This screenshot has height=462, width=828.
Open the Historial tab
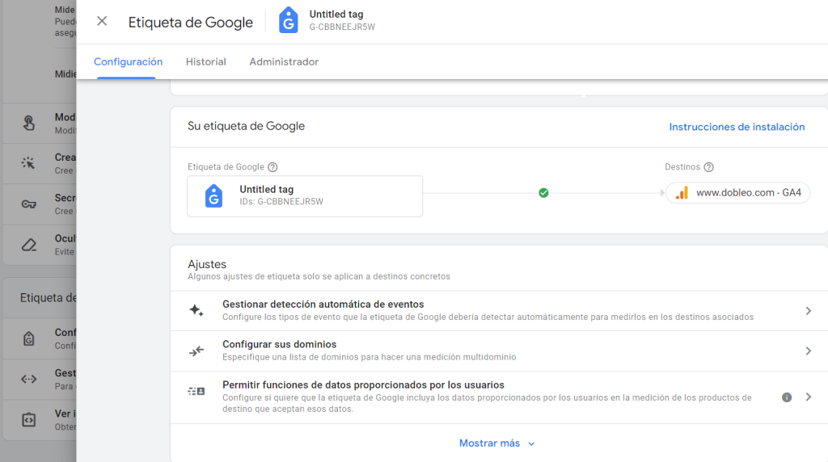coord(206,62)
